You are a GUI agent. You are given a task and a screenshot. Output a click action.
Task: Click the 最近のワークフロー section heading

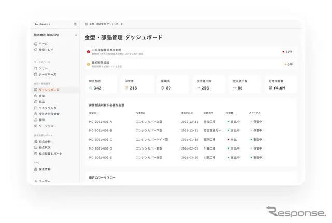102,178
